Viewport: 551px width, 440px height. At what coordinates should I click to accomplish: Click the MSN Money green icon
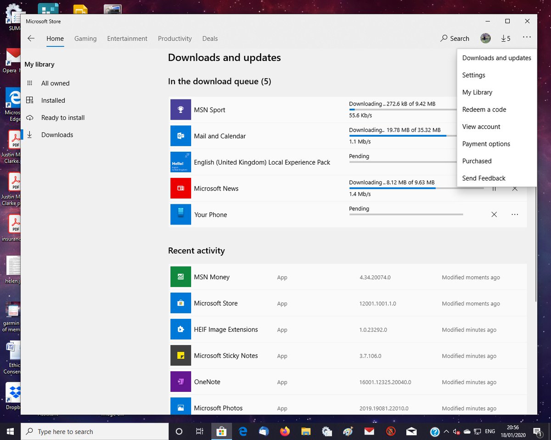coord(180,277)
